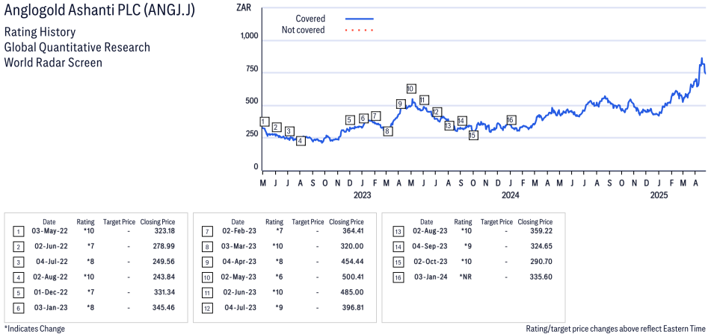The image size is (714, 334).
Task: Click chart marker 8 on the price line
Action: pos(387,132)
